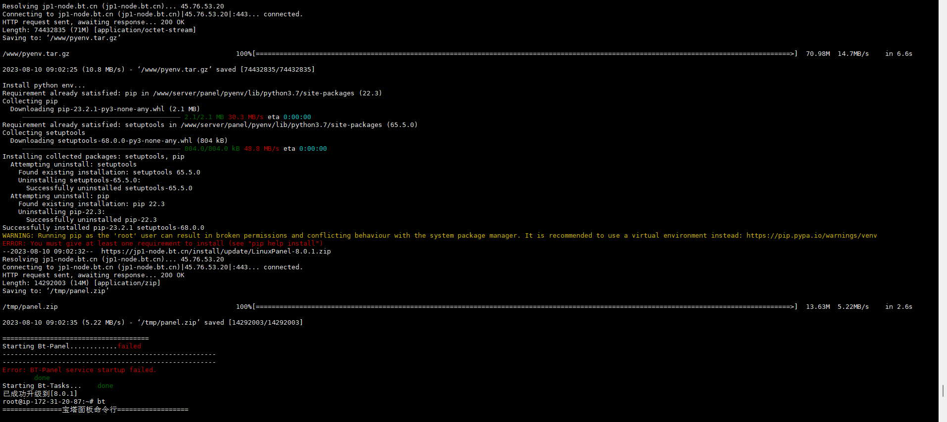Click the '宝塔面板命令行' header text
The width and height of the screenshot is (947, 422).
pos(89,410)
